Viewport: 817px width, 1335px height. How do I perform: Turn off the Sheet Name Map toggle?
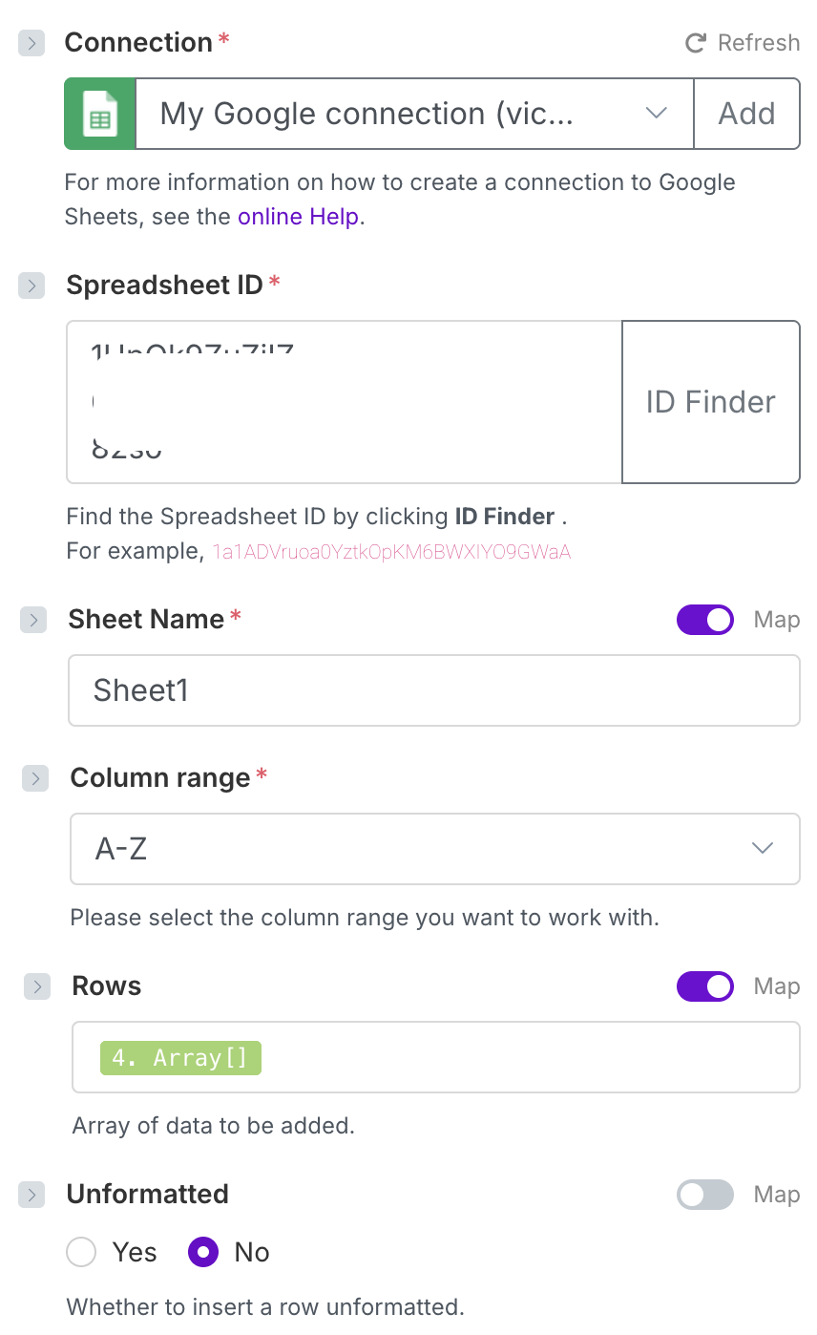[705, 620]
